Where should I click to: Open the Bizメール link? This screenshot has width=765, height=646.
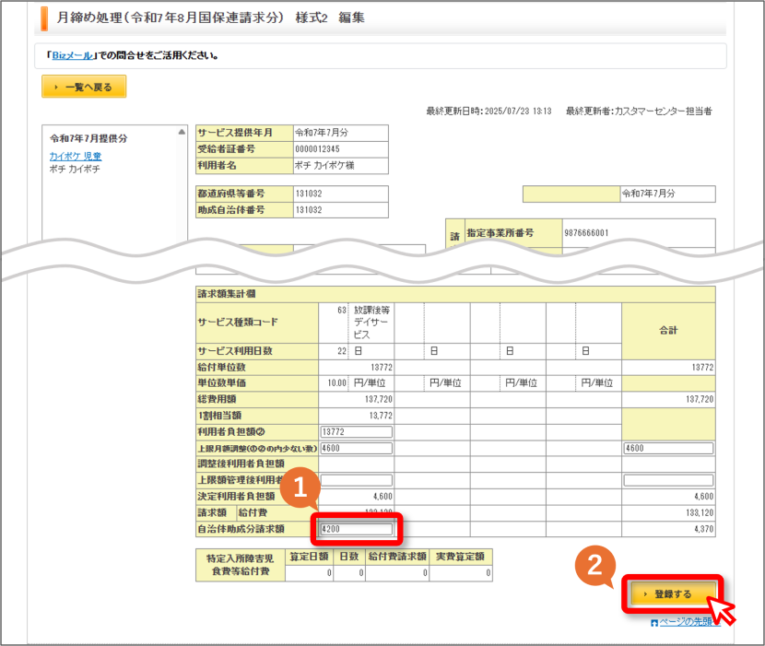72,55
